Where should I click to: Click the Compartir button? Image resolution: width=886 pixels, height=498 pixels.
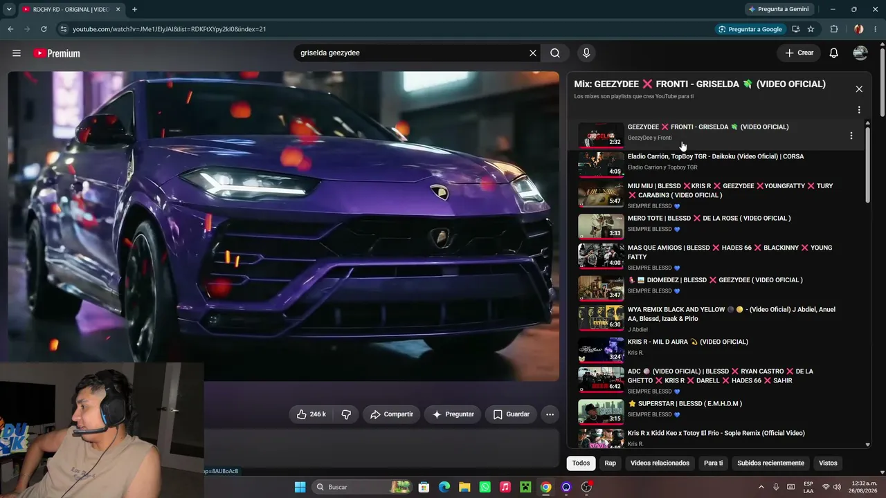click(x=392, y=414)
